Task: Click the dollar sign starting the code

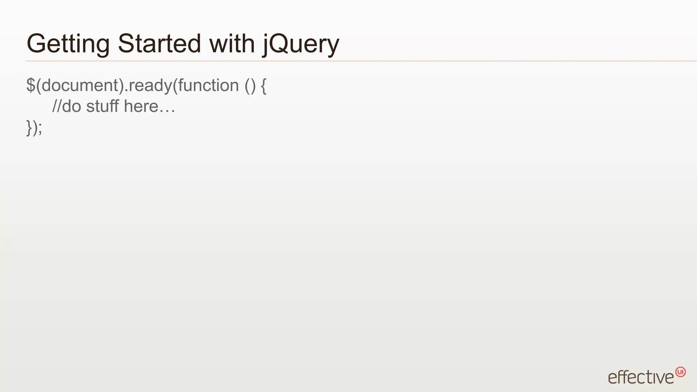Action: click(31, 85)
